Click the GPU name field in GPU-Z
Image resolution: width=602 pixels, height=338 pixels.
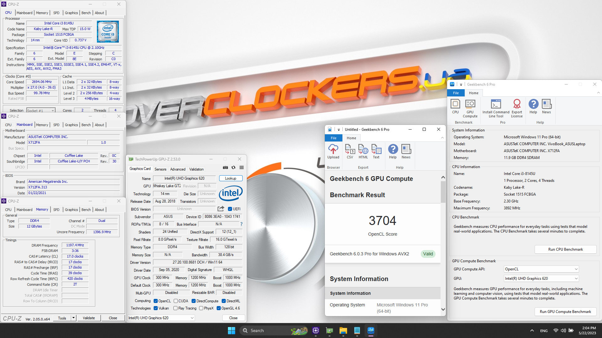[x=184, y=178]
